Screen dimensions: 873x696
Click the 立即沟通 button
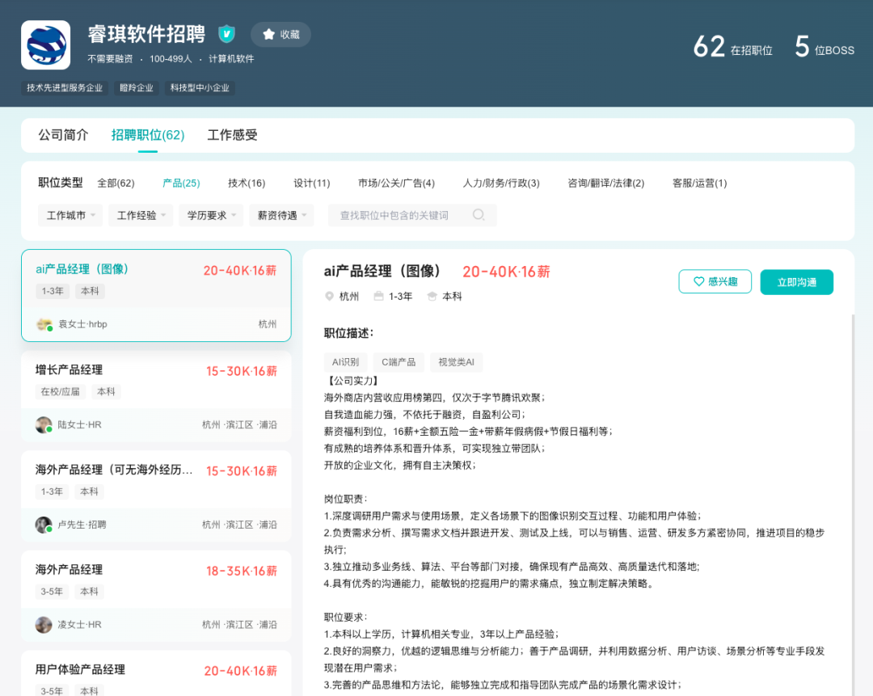point(797,282)
